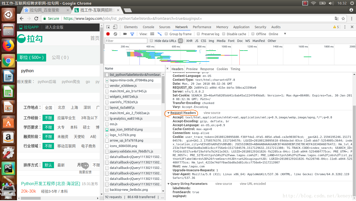Viewport: 356px width, 201px height.
Task: Select the XHR filter type
Action: pyautogui.click(x=189, y=41)
